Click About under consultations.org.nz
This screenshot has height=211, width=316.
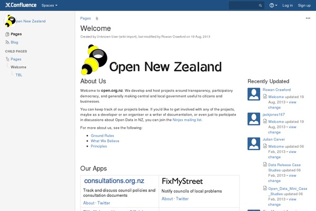[x=88, y=203]
